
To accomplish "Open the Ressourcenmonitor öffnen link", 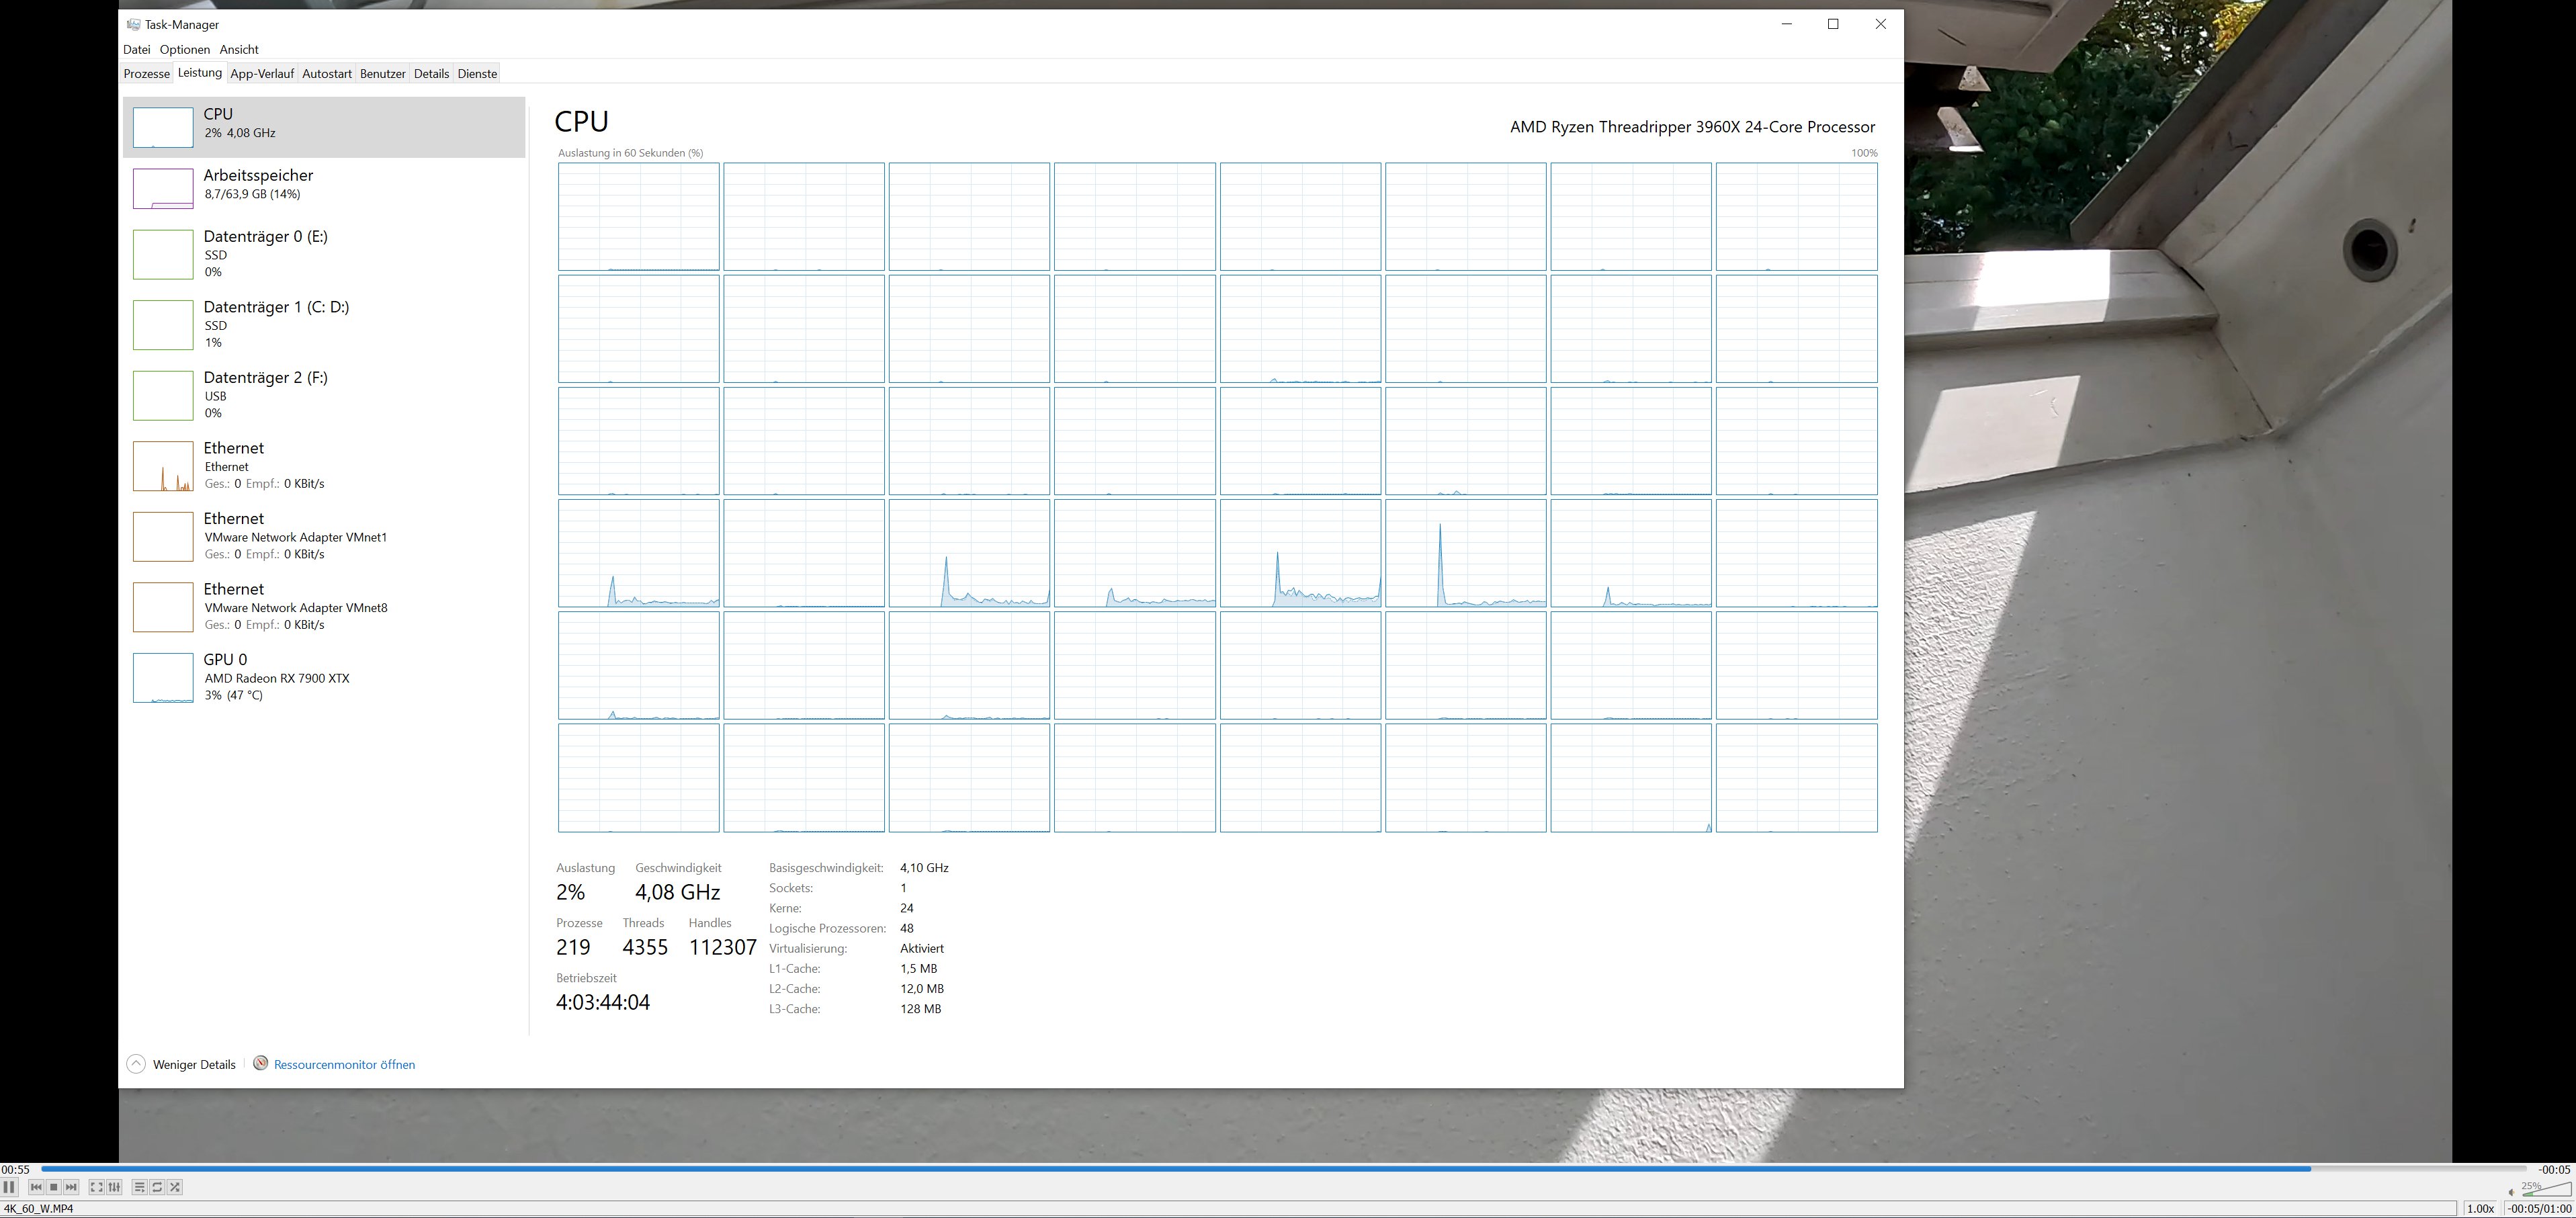I will pos(344,1064).
